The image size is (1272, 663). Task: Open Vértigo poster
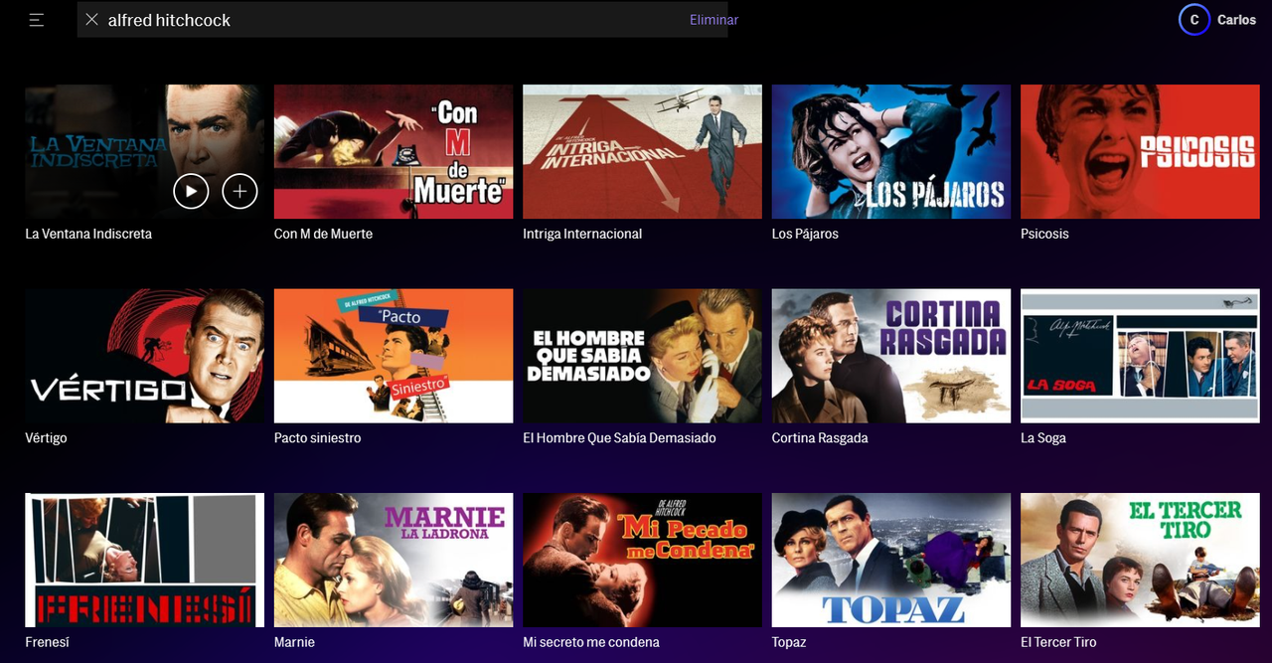145,356
